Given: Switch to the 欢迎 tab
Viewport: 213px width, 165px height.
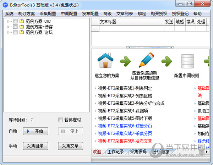Looking at the screenshot, I should pyautogui.click(x=97, y=152).
